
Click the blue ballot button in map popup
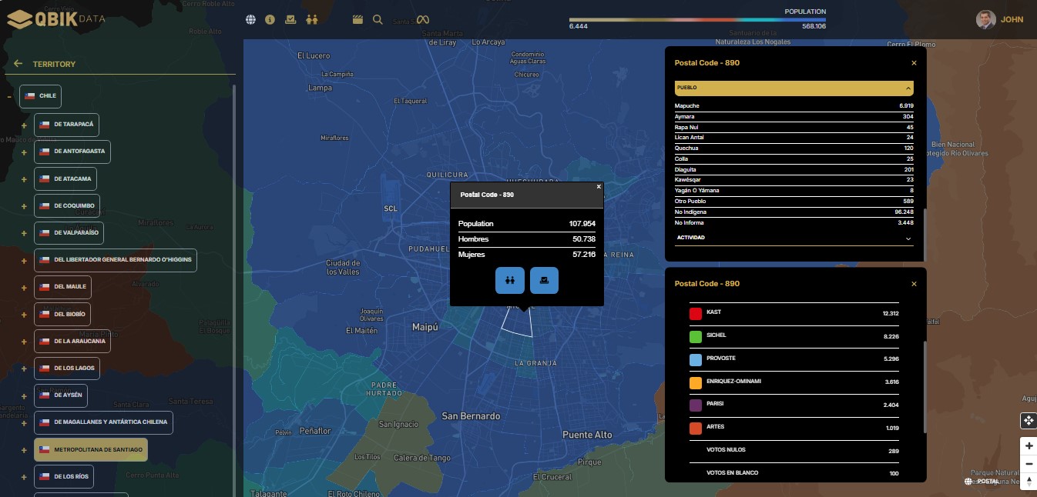tap(544, 281)
